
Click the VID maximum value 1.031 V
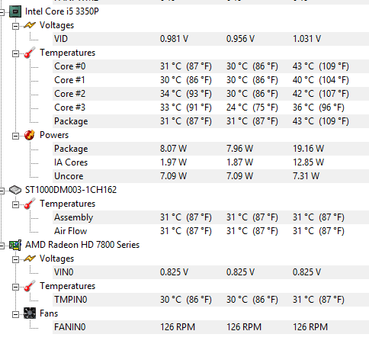coord(307,39)
